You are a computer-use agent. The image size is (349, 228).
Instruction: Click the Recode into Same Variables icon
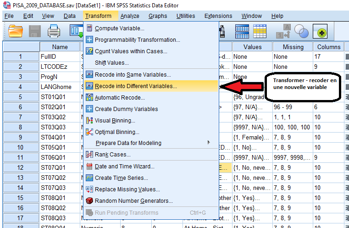point(89,74)
